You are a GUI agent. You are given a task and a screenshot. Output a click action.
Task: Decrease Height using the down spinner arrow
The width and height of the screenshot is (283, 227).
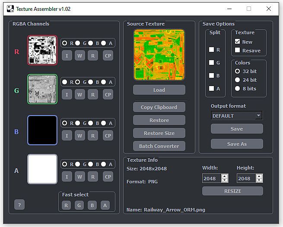pyautogui.click(x=259, y=180)
